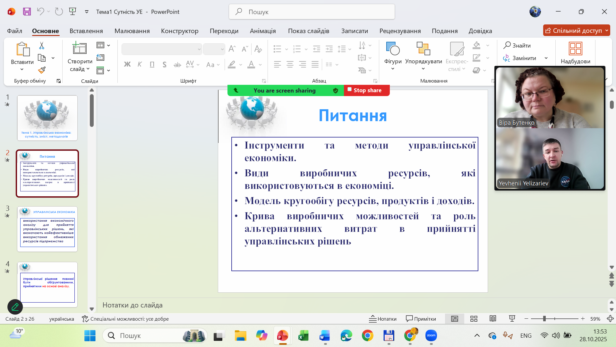The height and width of the screenshot is (347, 616).
Task: Expand the Замінити dropdown arrow
Action: (546, 58)
